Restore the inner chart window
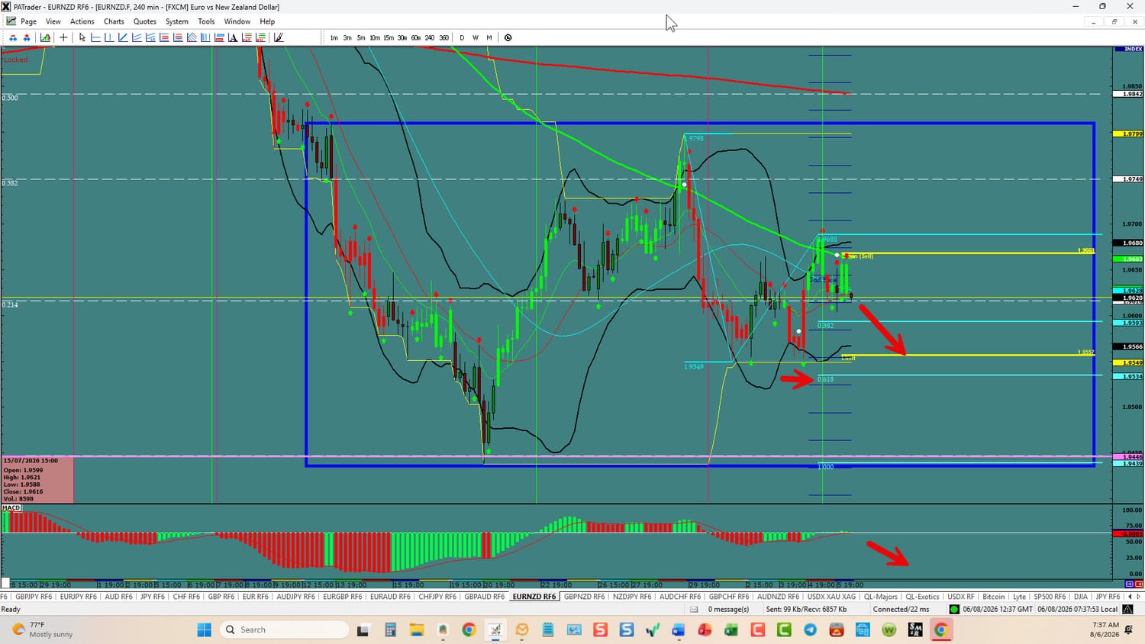The height and width of the screenshot is (644, 1145). pyautogui.click(x=1114, y=21)
